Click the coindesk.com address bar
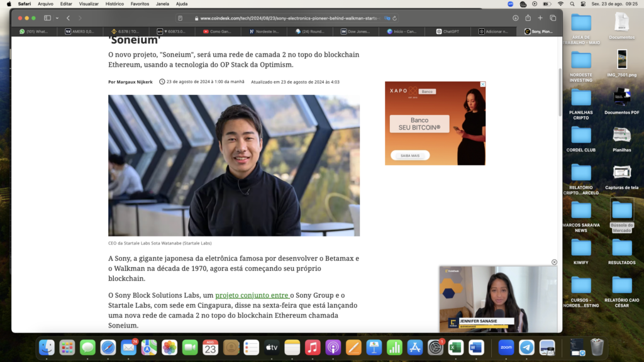 (x=287, y=18)
